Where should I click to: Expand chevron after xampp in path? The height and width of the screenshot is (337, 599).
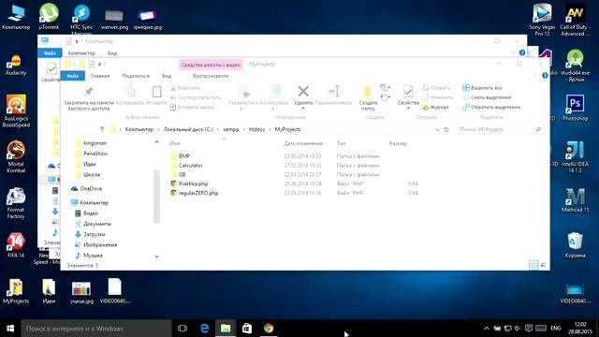pos(243,129)
